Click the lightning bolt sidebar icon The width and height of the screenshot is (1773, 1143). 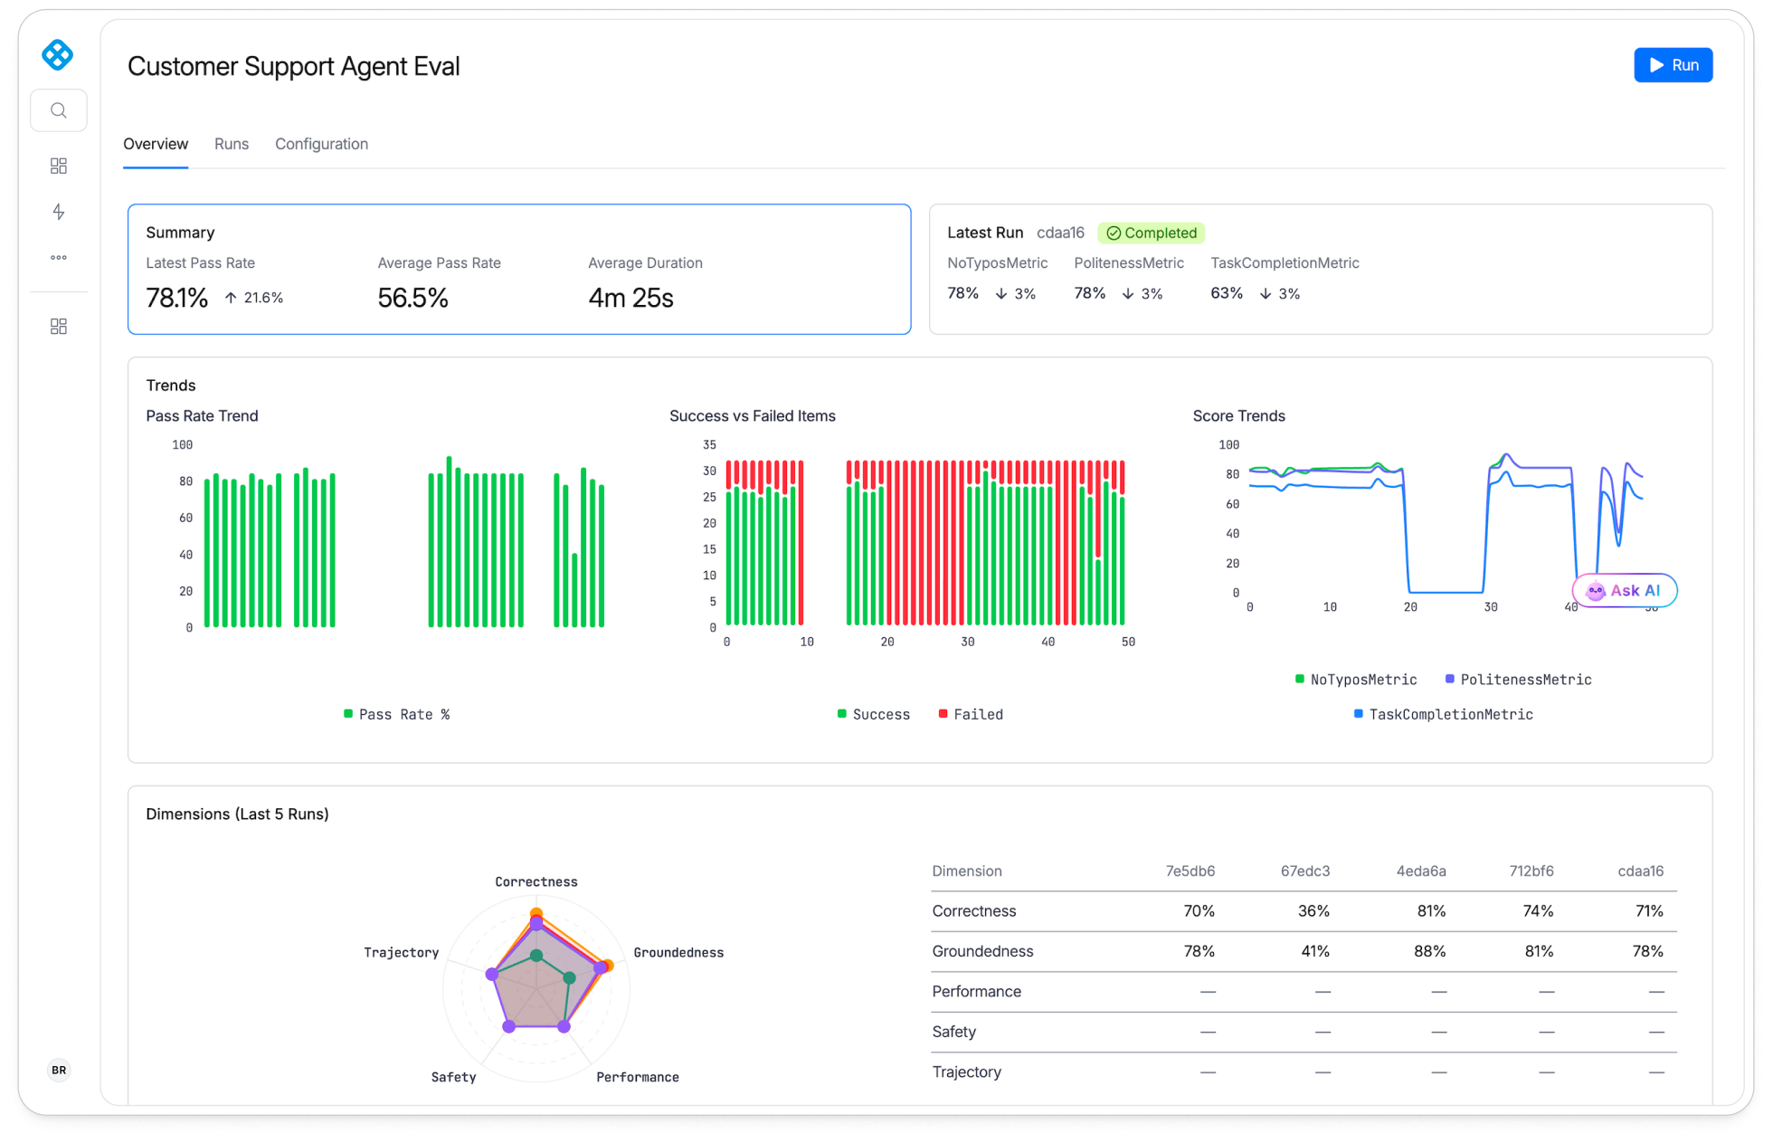(59, 212)
